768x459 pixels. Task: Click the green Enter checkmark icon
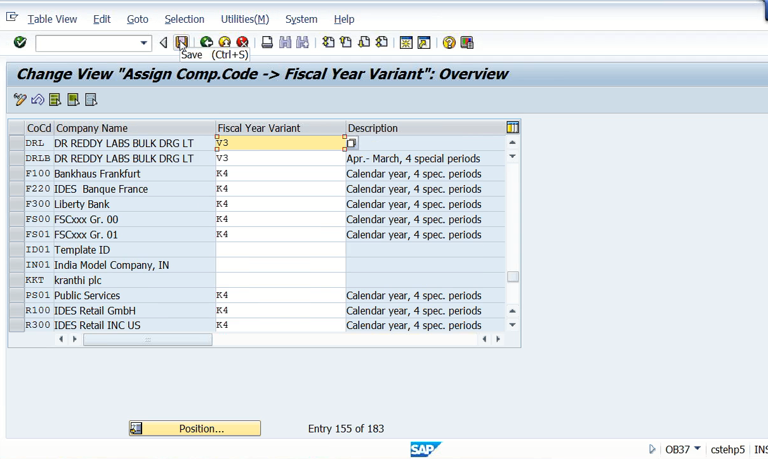coord(20,42)
